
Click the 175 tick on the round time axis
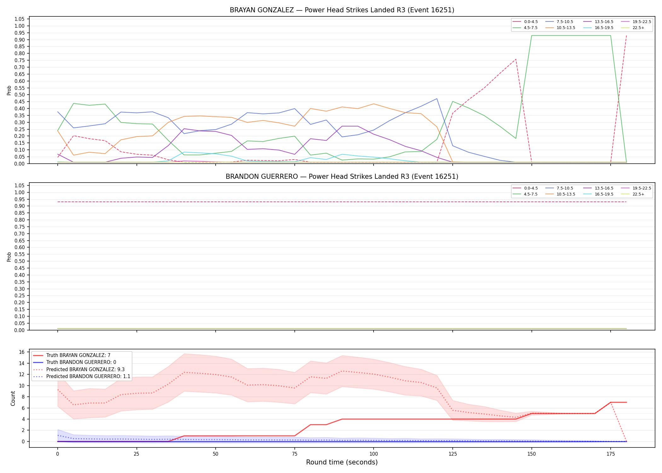click(611, 454)
